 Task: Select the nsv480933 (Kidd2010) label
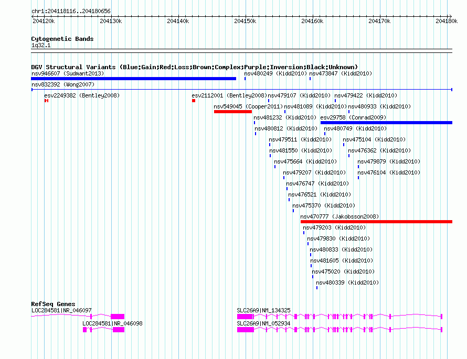pos(379,106)
